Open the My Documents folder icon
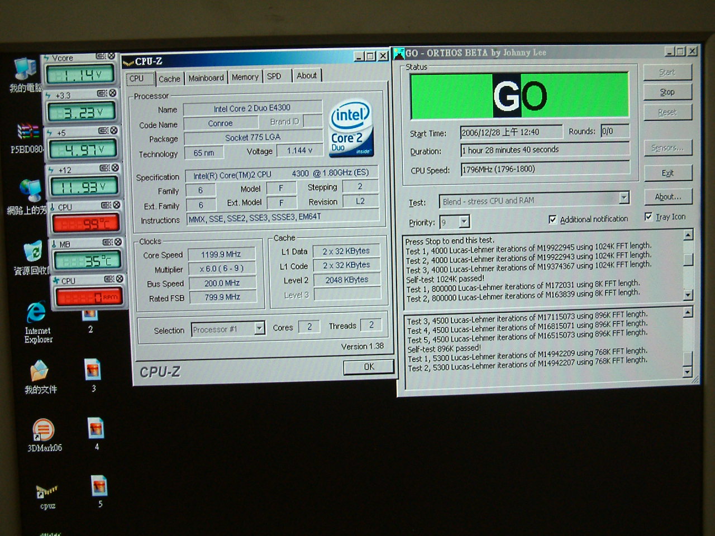 click(39, 371)
